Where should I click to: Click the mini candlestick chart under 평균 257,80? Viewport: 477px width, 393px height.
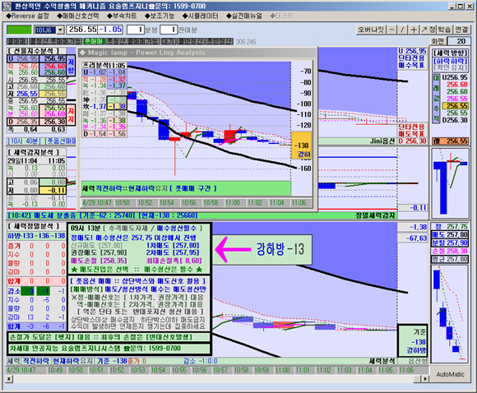(x=450, y=313)
